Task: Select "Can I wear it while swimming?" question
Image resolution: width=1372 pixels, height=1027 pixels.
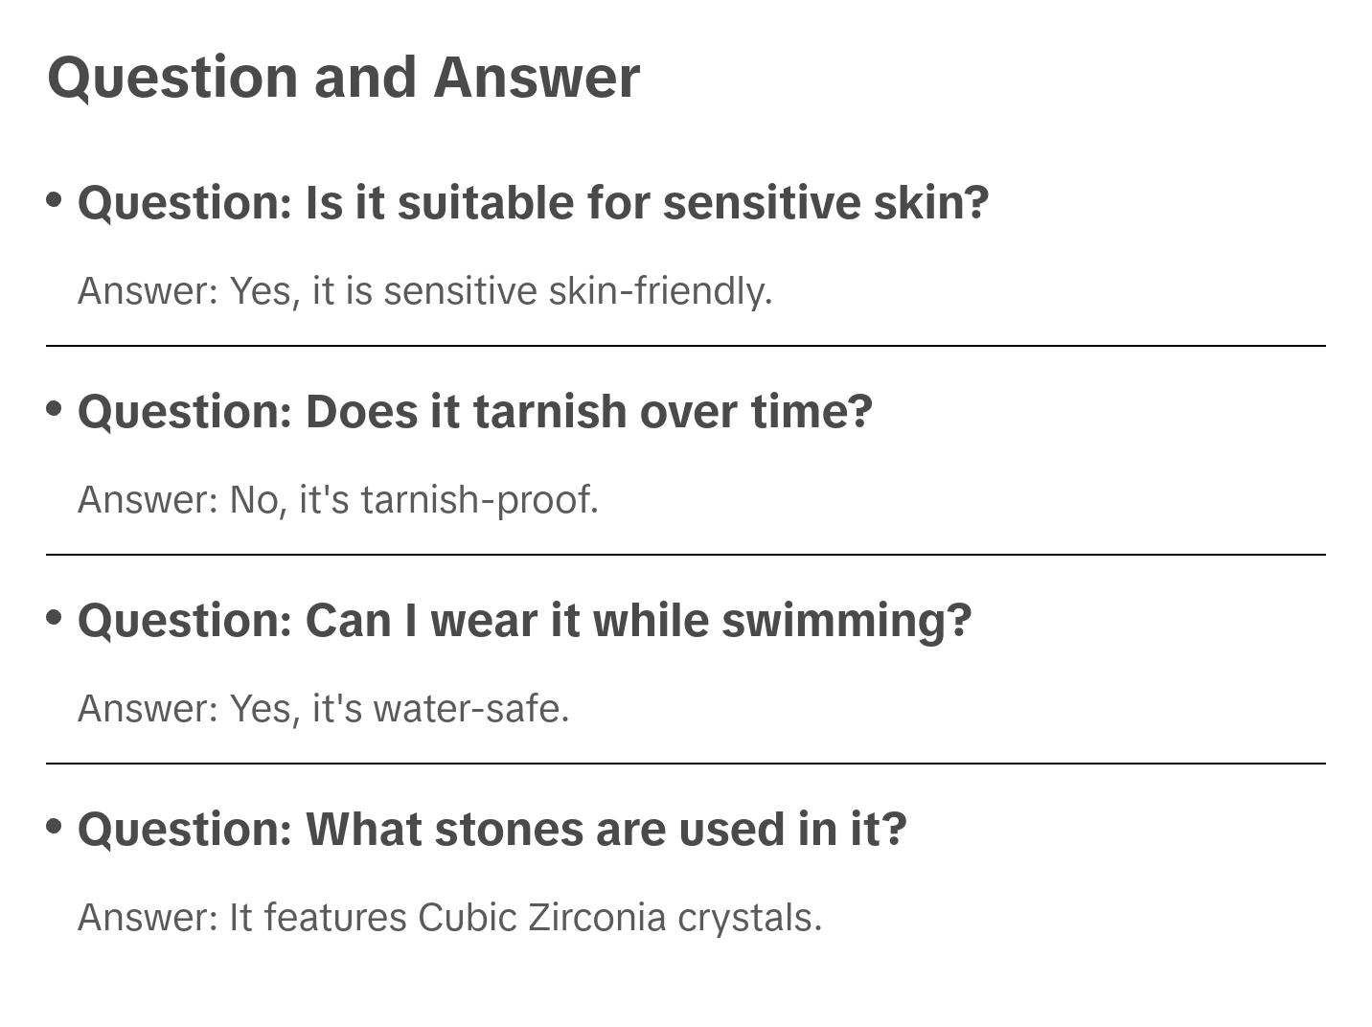Action: (524, 621)
